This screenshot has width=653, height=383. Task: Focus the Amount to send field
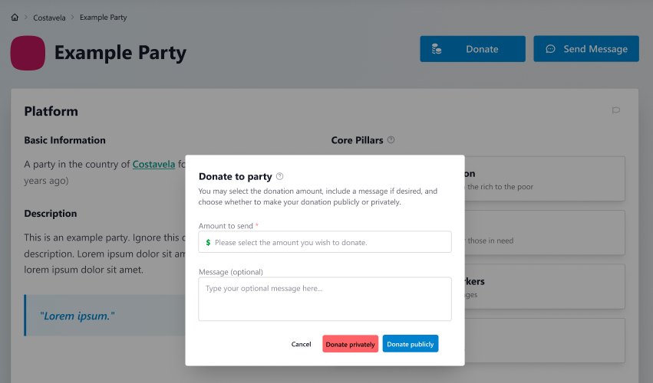(325, 241)
